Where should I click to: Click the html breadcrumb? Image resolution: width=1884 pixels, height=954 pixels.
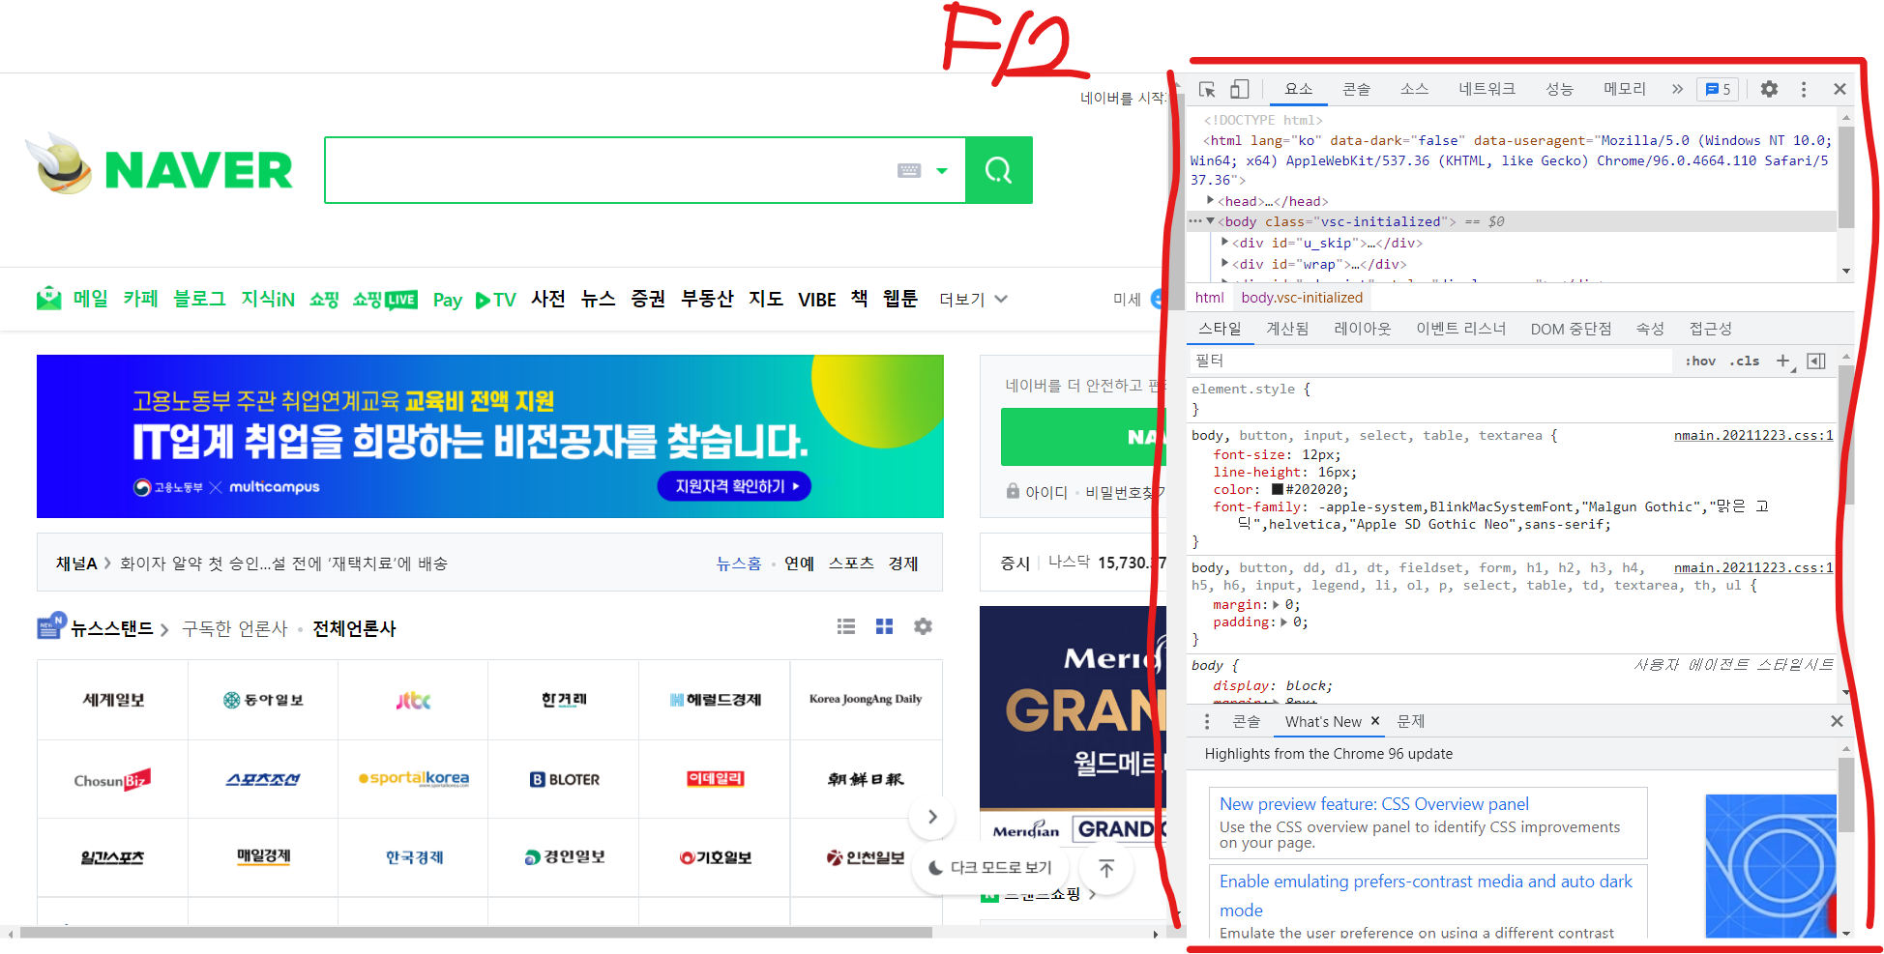click(x=1209, y=298)
